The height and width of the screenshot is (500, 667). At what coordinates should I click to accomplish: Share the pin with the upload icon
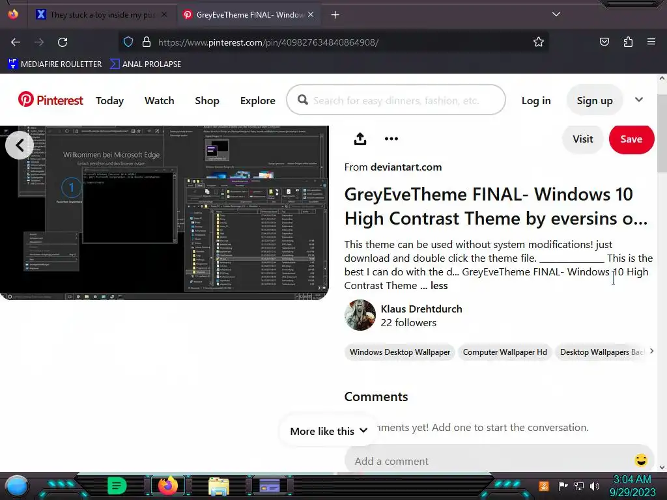point(360,139)
